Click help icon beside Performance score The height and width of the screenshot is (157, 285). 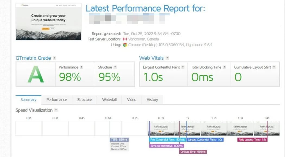[x=82, y=67]
